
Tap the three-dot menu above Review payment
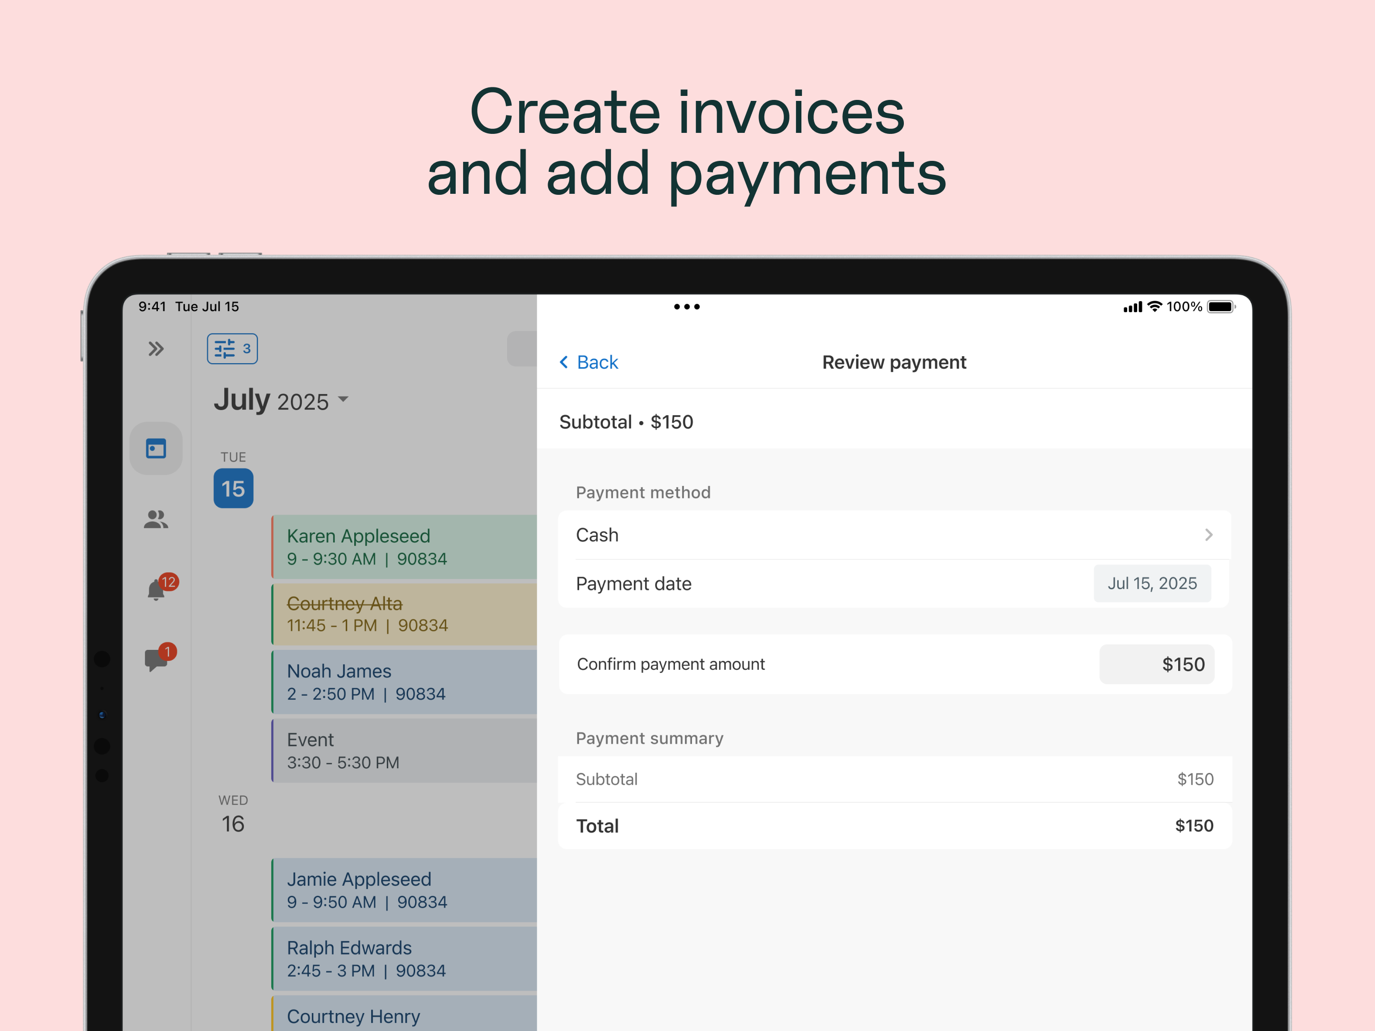coord(687,306)
